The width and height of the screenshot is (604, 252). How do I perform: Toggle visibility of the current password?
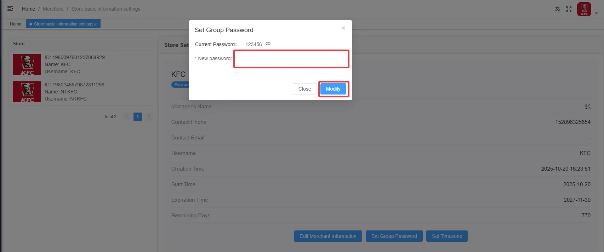(268, 44)
